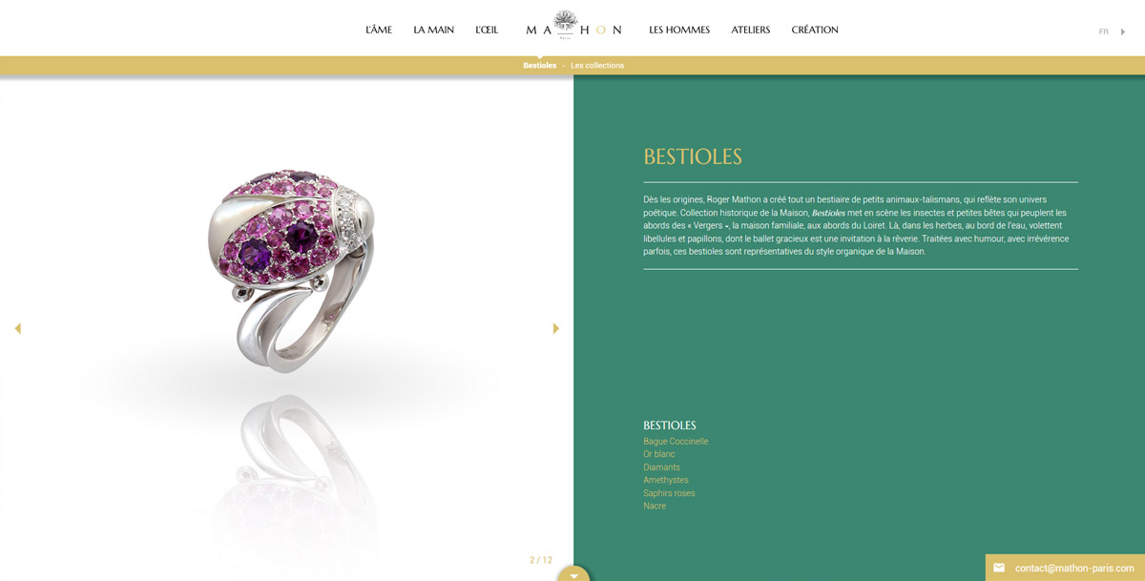Open the LES HOMMES menu item
The image size is (1145, 581).
pyautogui.click(x=679, y=30)
